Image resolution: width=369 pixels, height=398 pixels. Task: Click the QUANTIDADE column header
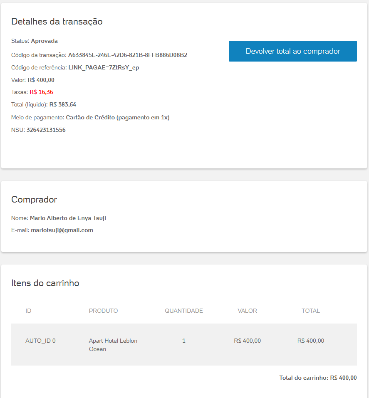[x=184, y=311]
